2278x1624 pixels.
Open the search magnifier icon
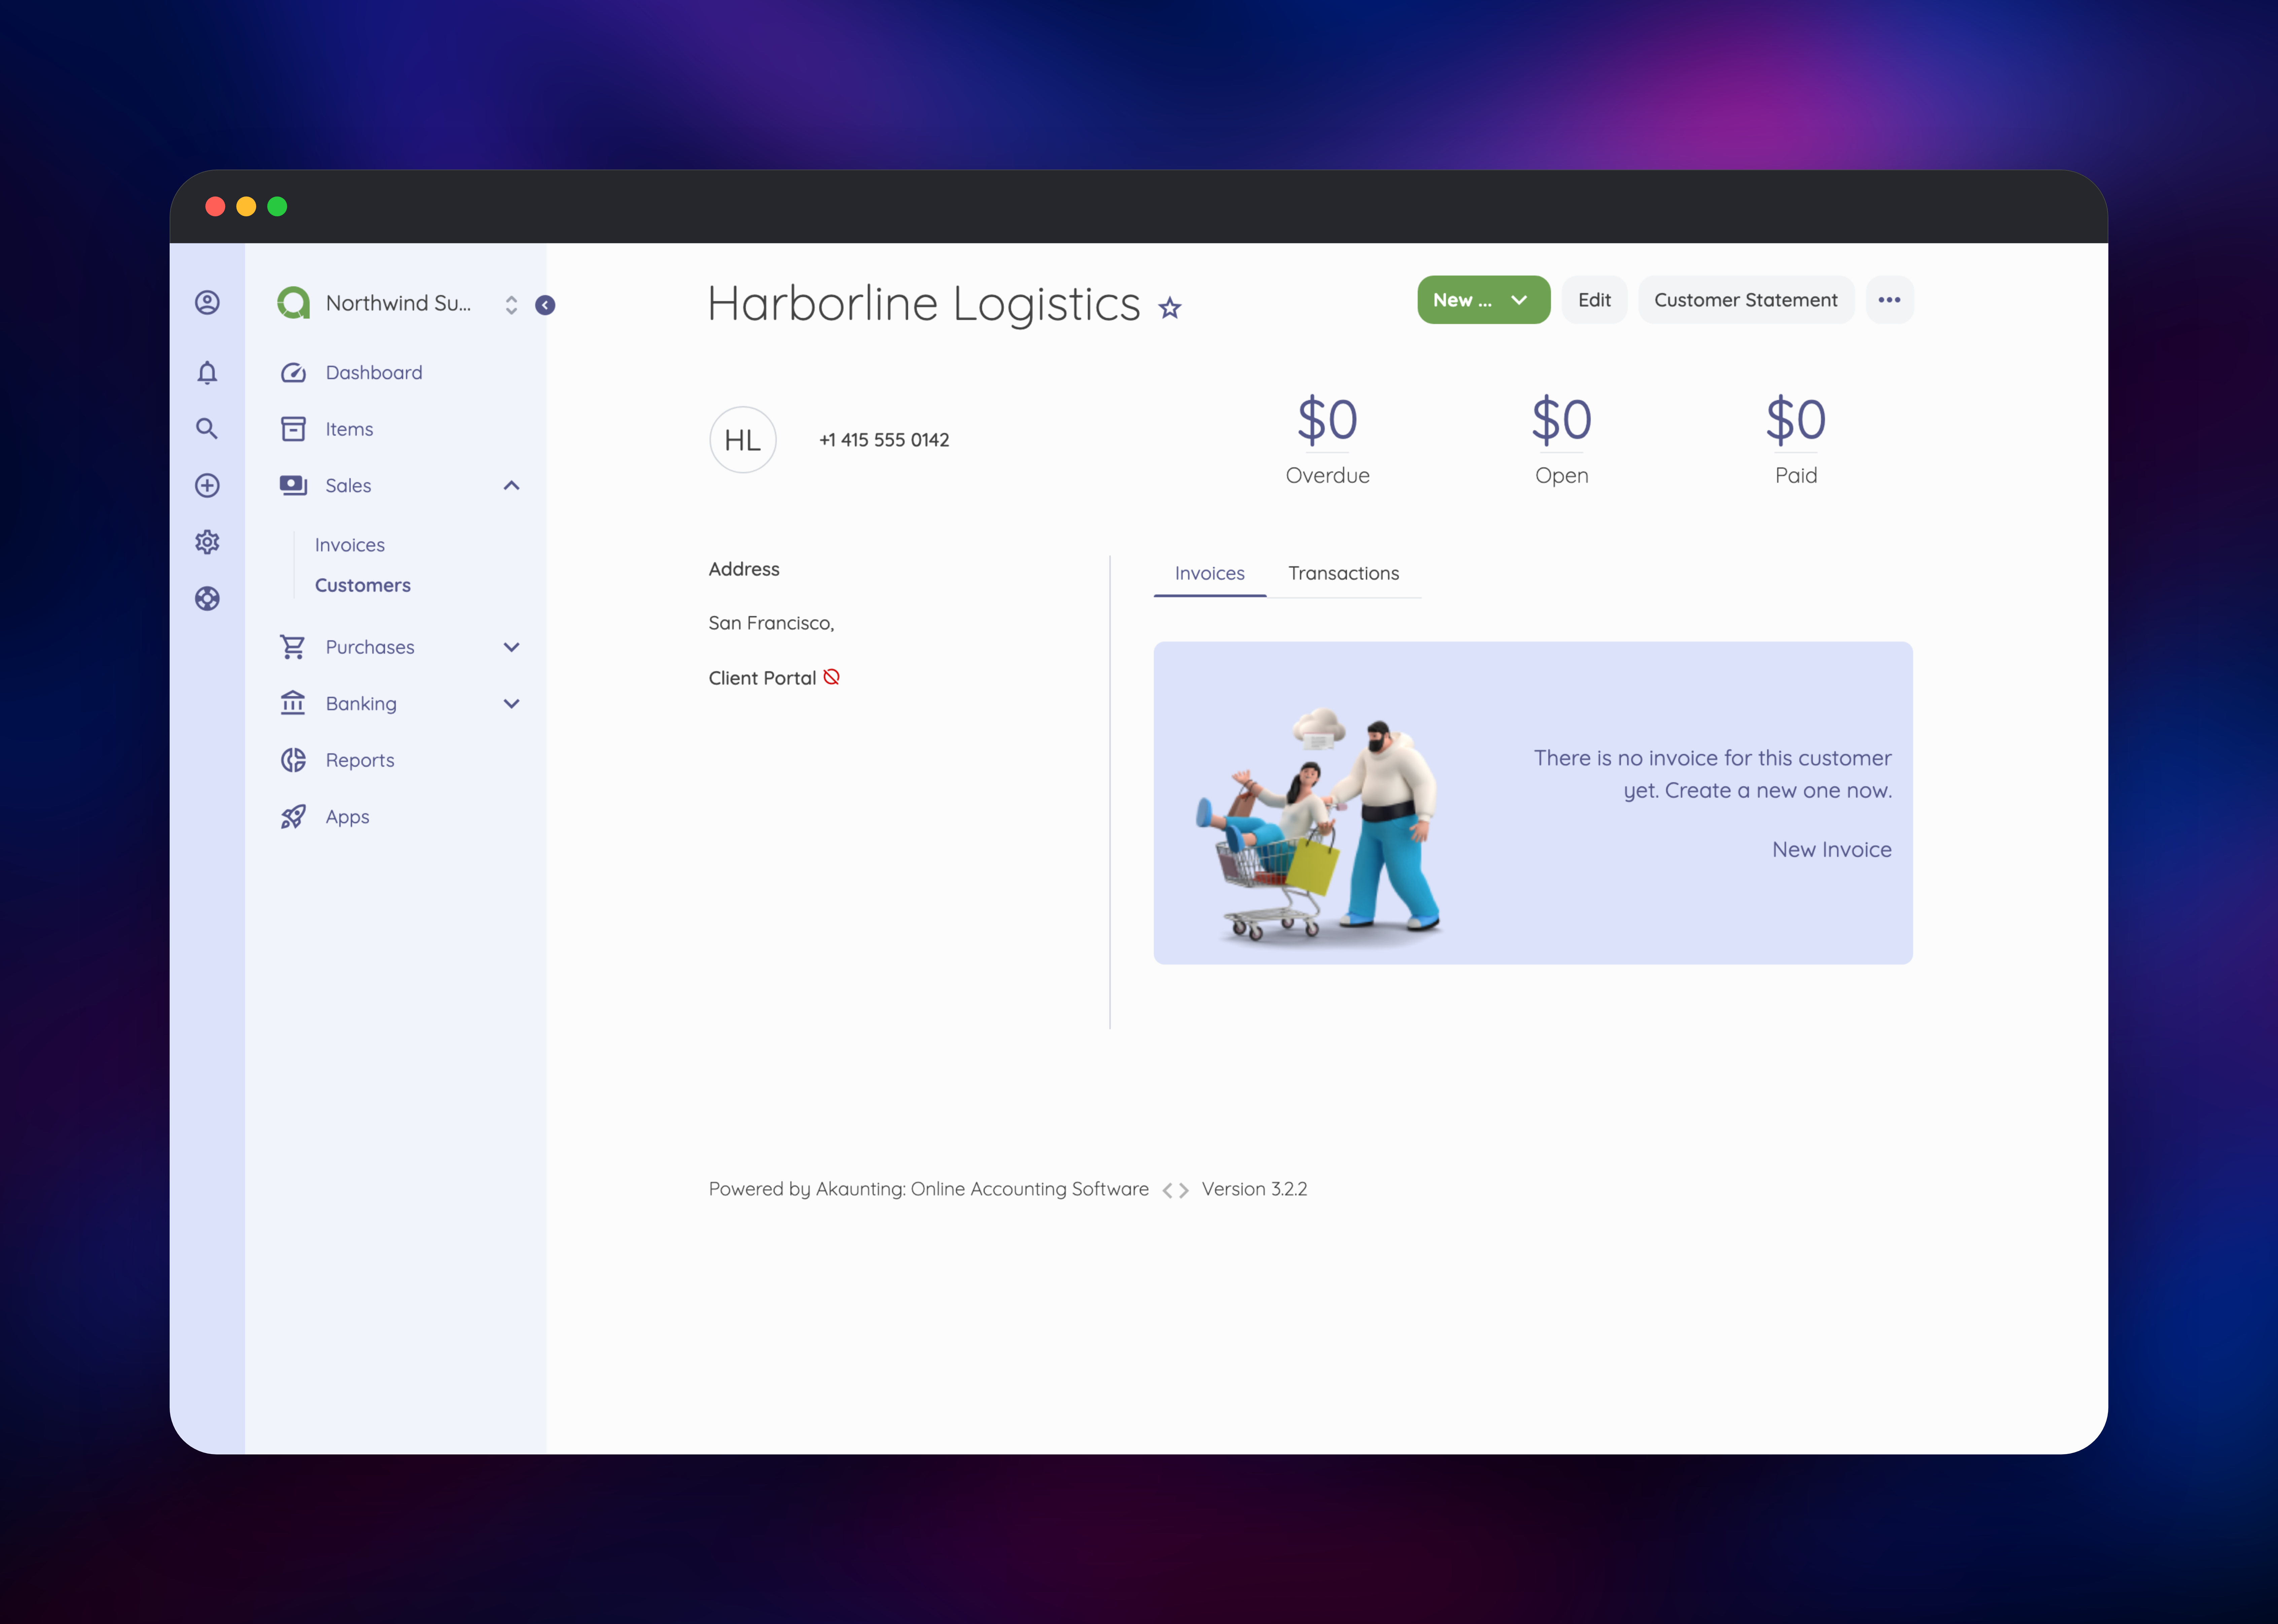click(207, 429)
